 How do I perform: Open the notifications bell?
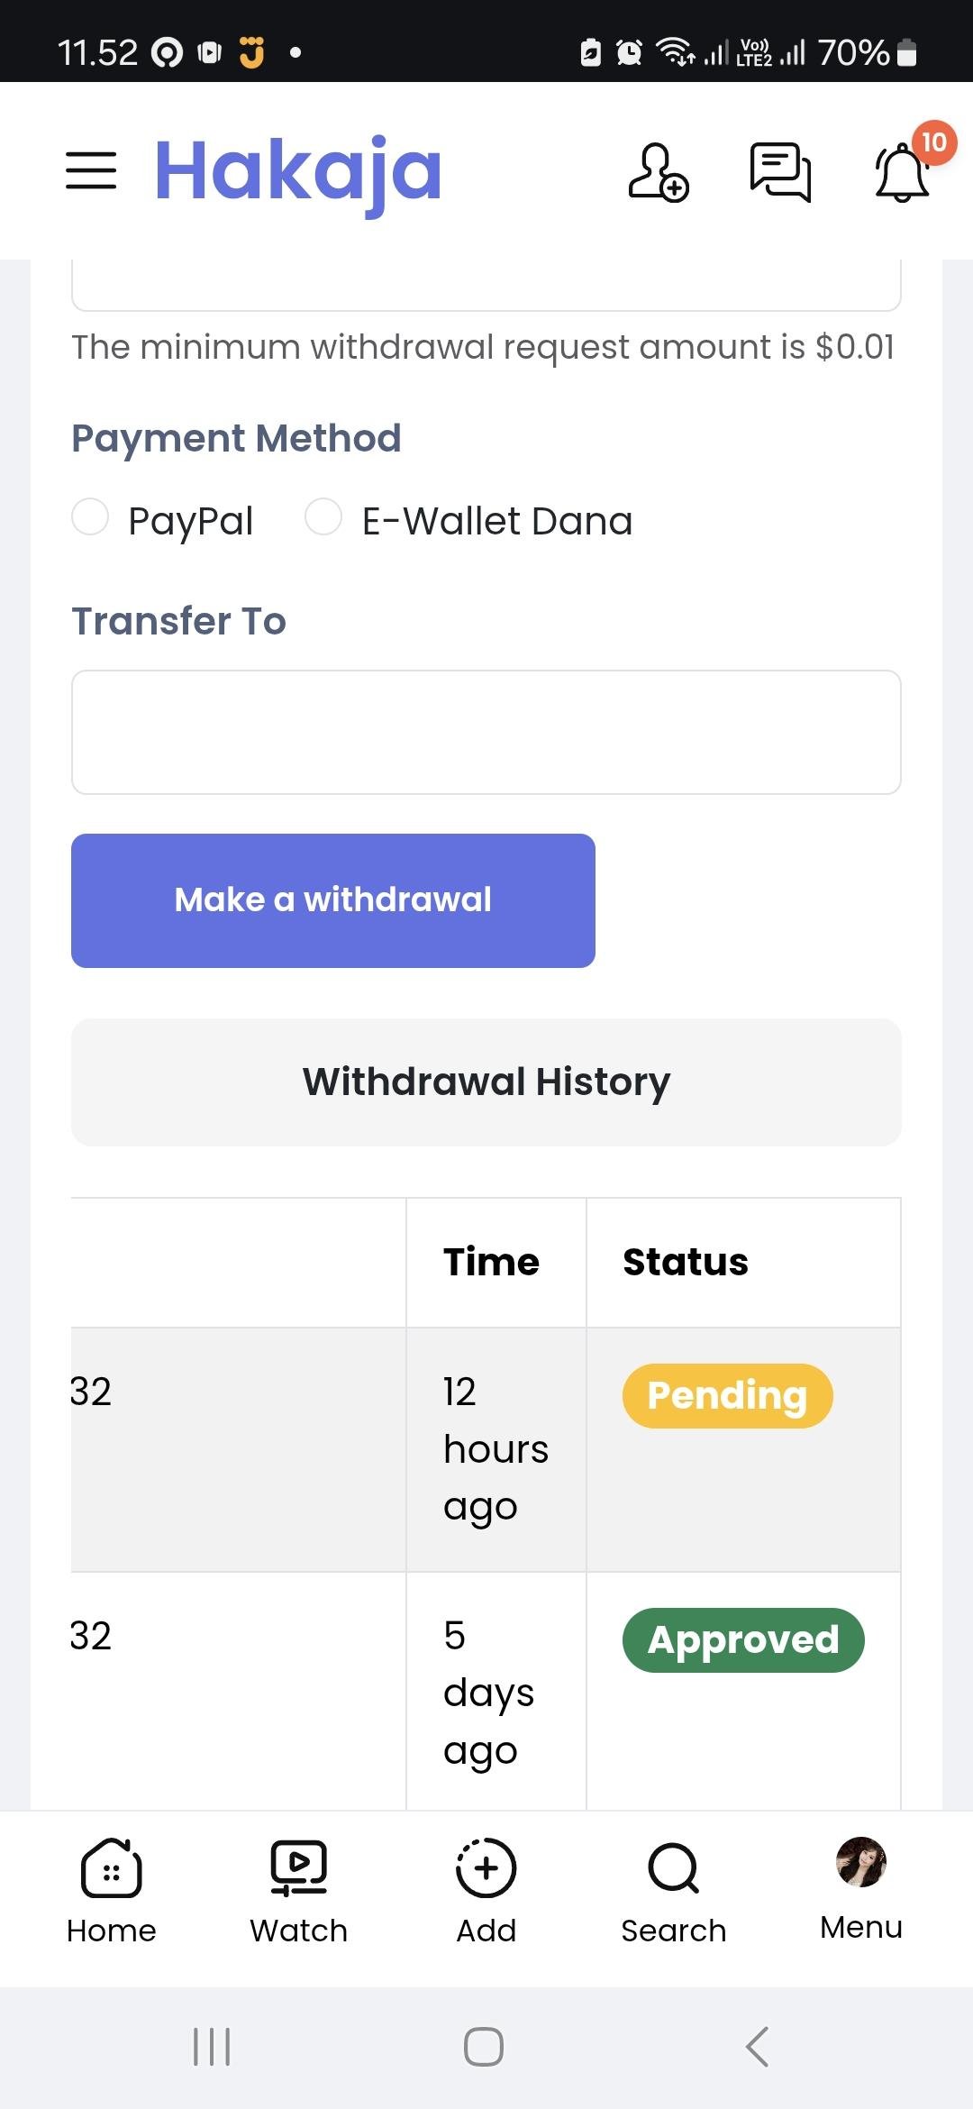click(902, 172)
